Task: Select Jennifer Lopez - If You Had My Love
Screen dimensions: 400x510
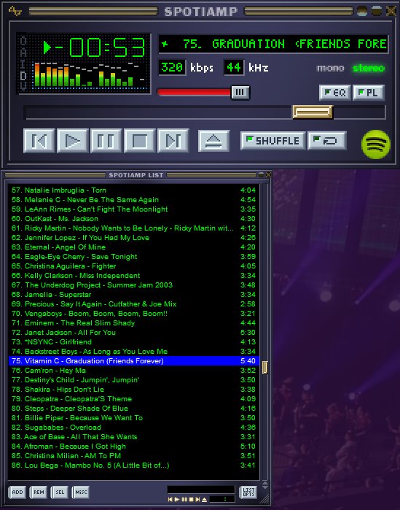Action: pyautogui.click(x=134, y=237)
